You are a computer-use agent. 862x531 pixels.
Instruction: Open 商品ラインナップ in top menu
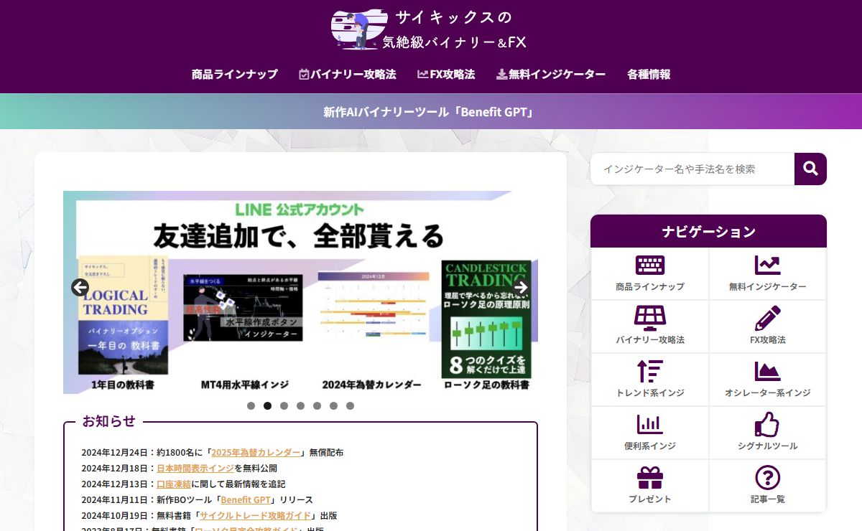(x=234, y=74)
